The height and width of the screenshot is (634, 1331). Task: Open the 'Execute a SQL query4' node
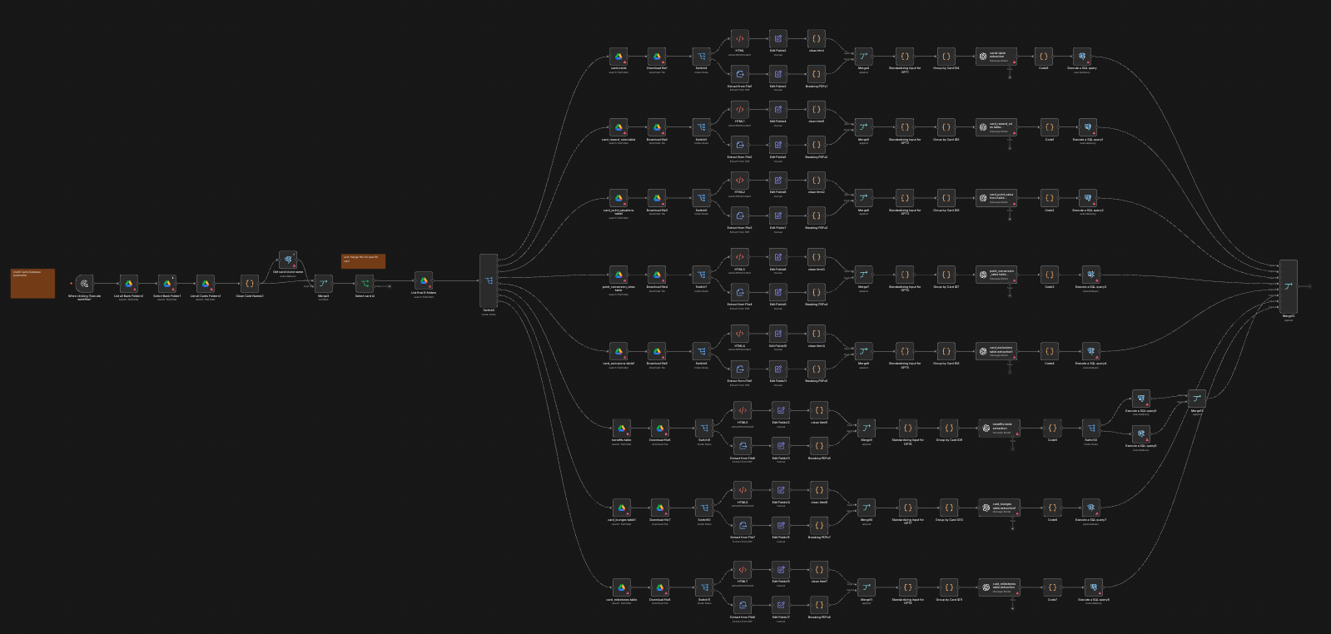pyautogui.click(x=1090, y=351)
